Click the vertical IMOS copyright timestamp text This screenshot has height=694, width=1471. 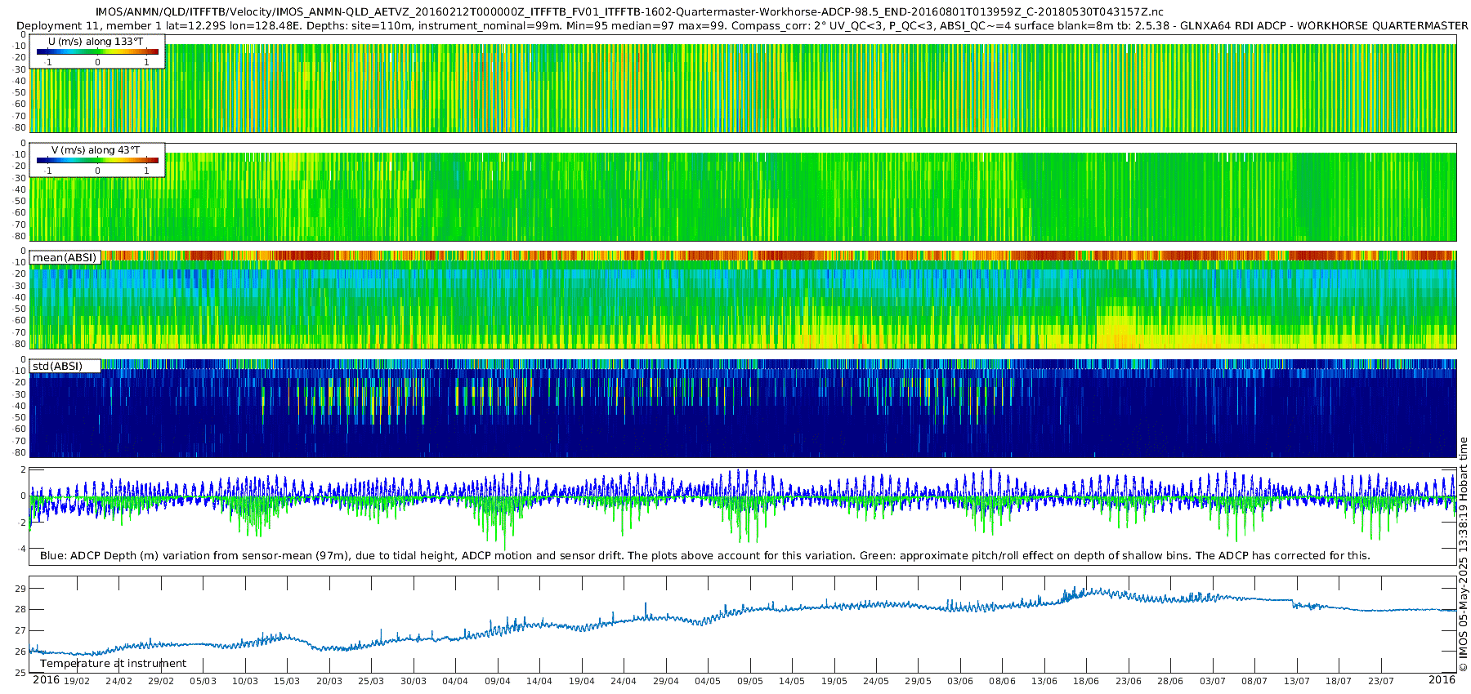tap(1463, 554)
